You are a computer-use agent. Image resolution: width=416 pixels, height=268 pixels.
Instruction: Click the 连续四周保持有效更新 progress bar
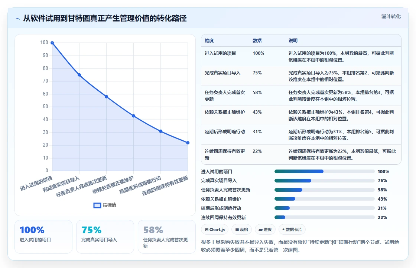pyautogui.click(x=325, y=218)
